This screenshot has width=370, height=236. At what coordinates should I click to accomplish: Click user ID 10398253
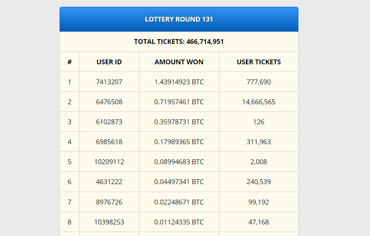(x=109, y=222)
